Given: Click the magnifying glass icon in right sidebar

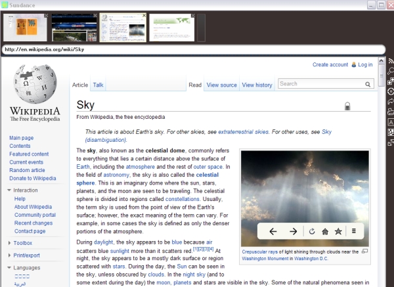Looking at the screenshot, I should pyautogui.click(x=391, y=71).
